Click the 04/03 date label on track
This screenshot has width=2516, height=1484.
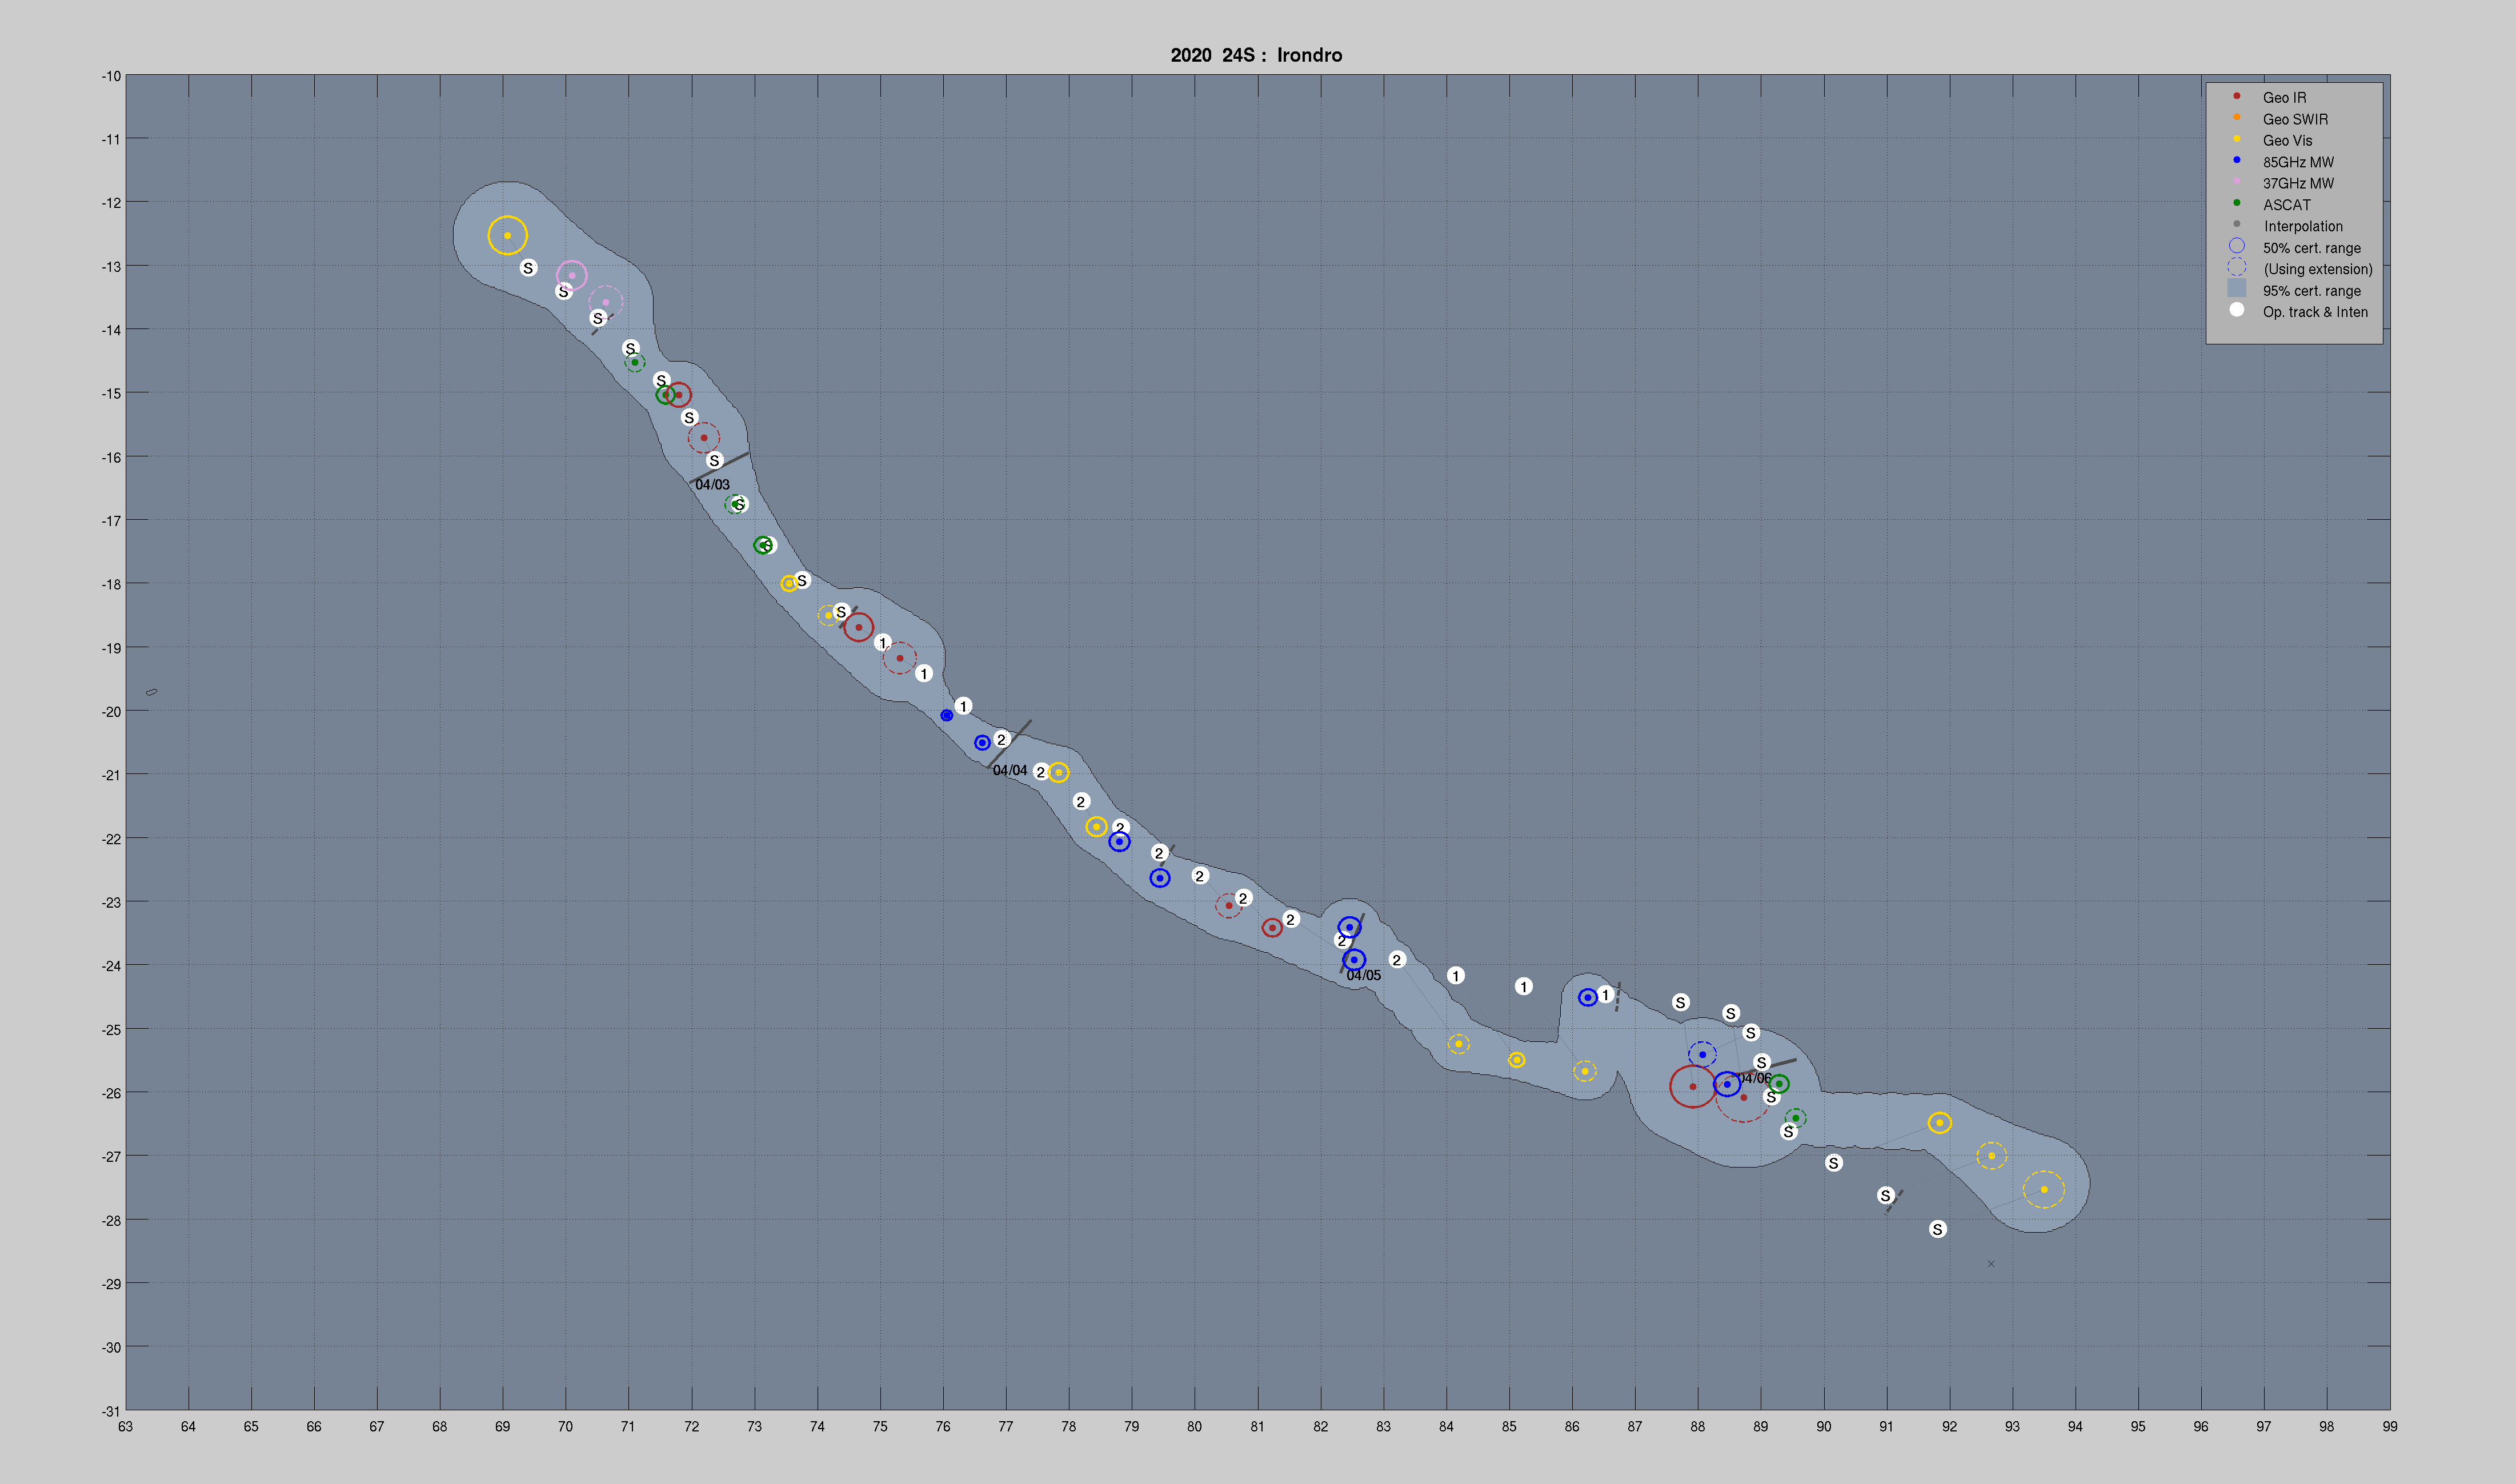[712, 485]
